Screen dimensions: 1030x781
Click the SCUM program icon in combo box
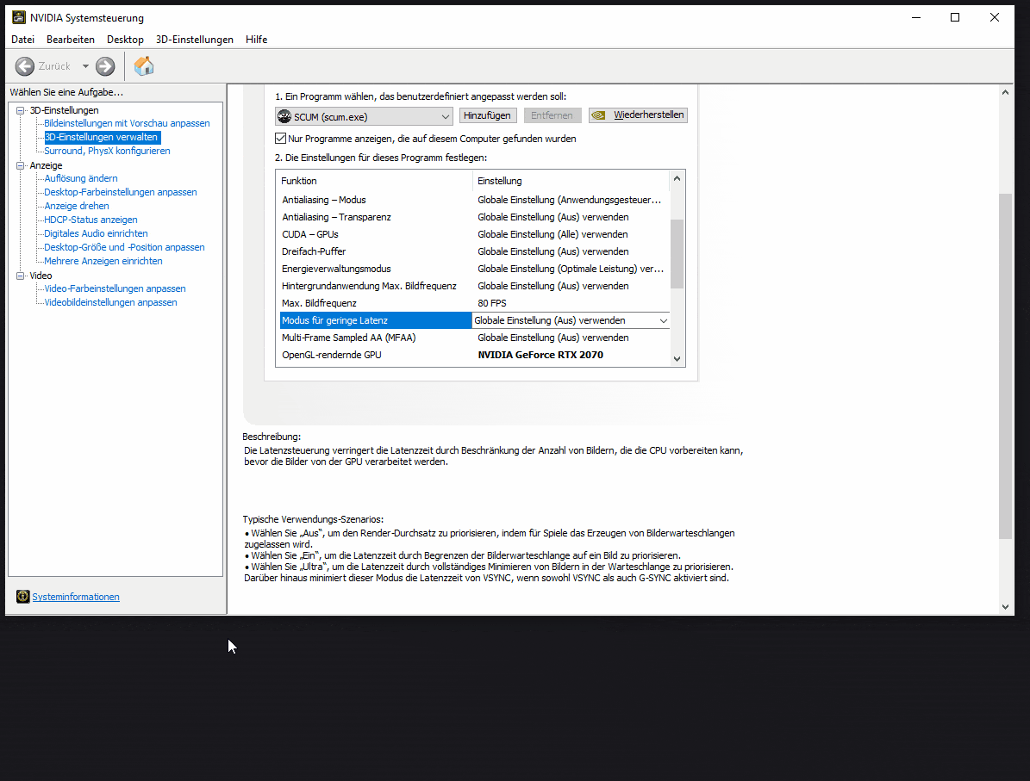(x=284, y=116)
